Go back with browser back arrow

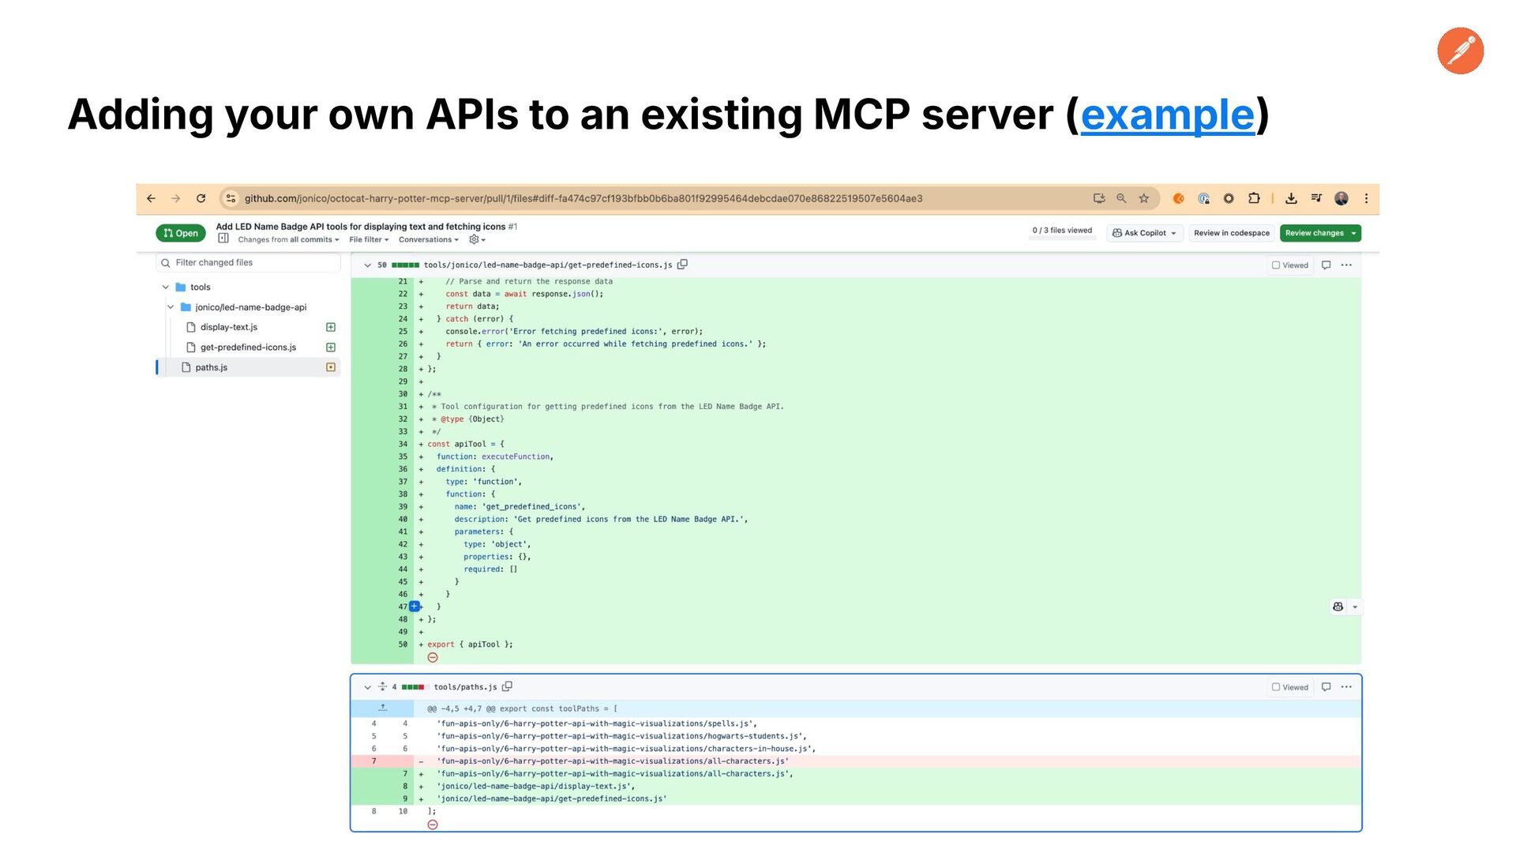click(151, 198)
